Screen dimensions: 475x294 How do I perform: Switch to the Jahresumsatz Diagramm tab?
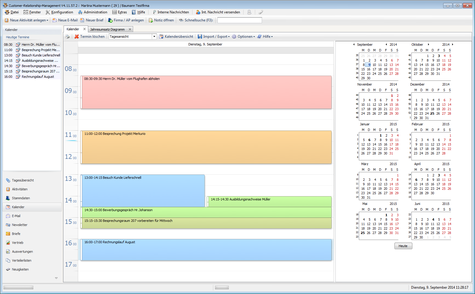point(108,29)
